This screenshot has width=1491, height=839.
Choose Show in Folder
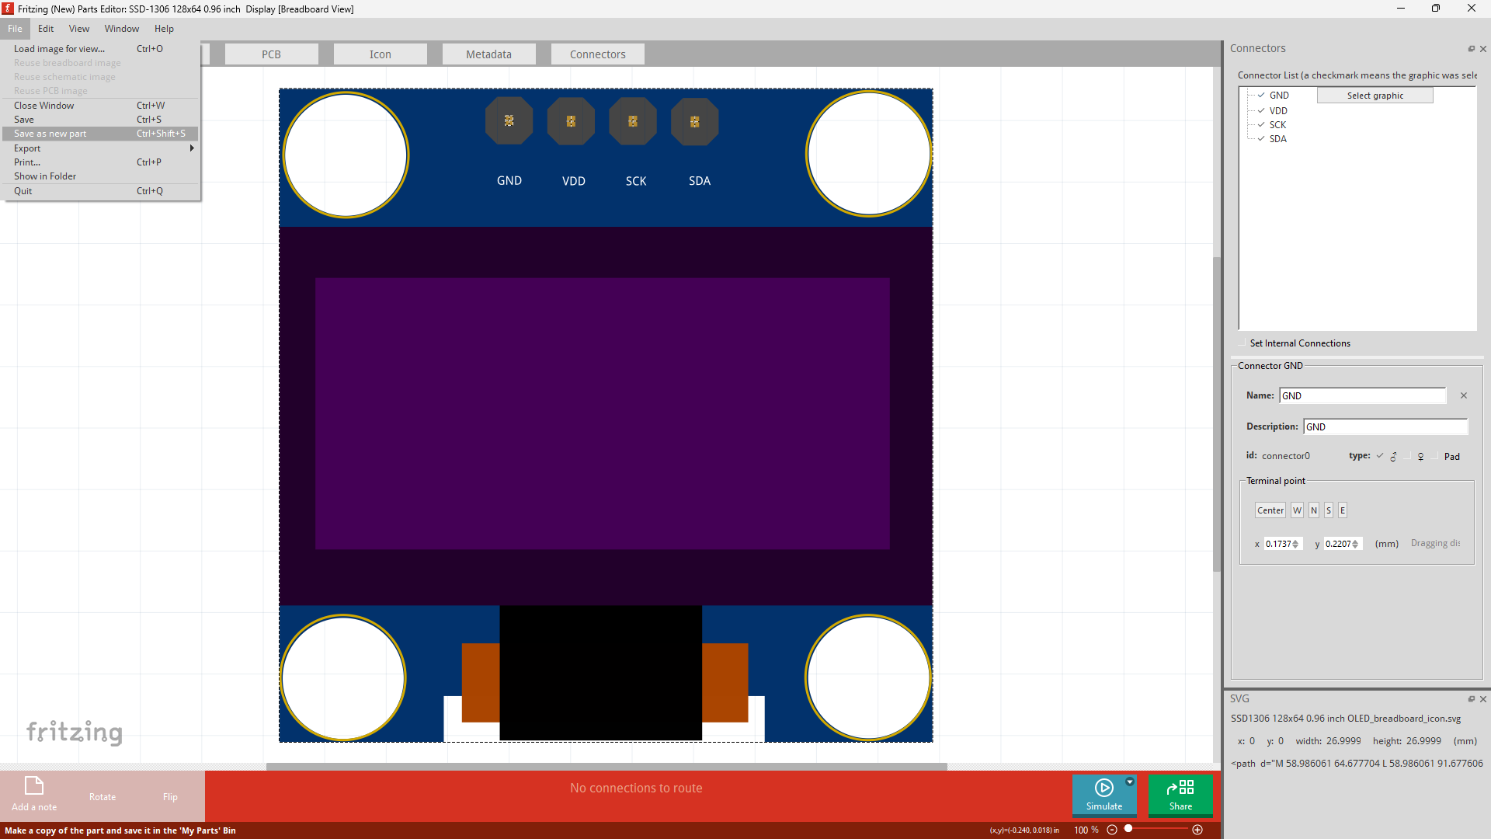pos(100,176)
